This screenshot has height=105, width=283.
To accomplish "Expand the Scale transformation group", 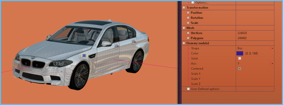I will [188, 23].
